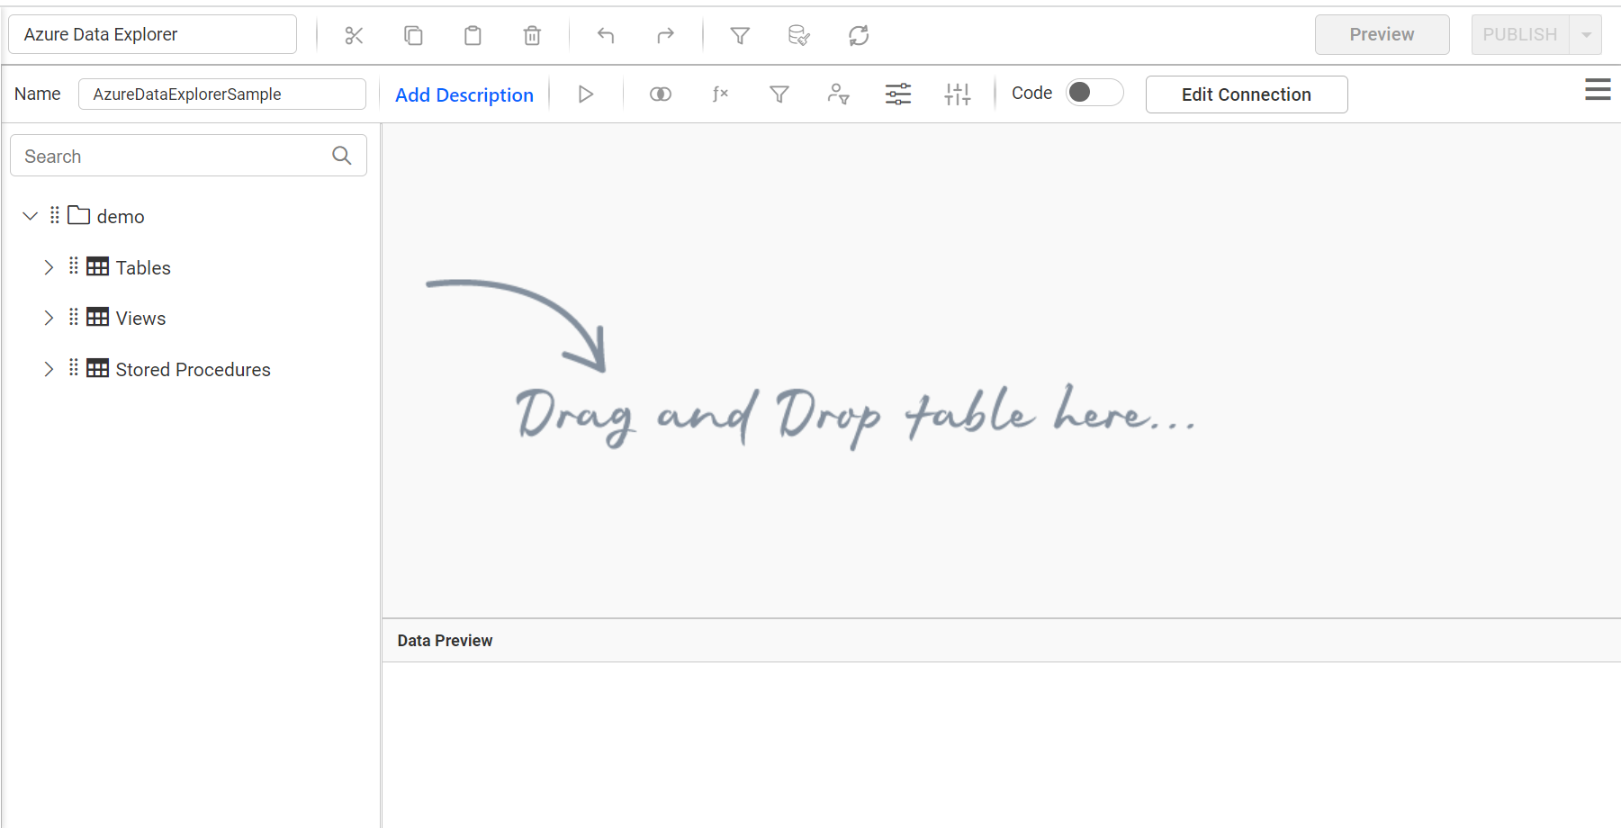Viewport: 1621px width, 828px height.
Task: Click the Delete trash icon
Action: (x=532, y=35)
